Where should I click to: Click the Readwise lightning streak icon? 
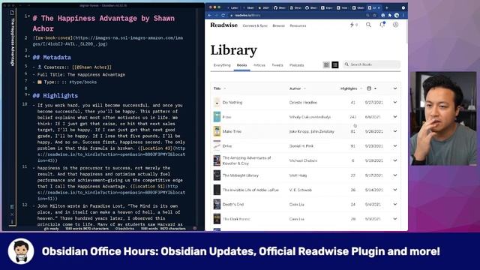(352, 25)
